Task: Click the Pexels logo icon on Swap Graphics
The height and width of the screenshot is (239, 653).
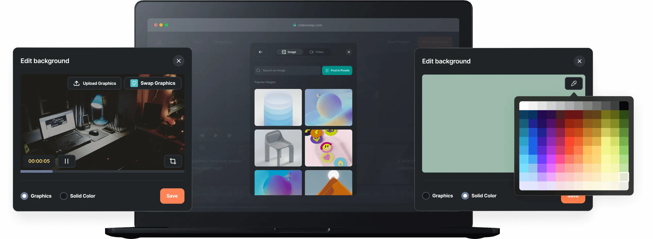Action: [x=134, y=83]
